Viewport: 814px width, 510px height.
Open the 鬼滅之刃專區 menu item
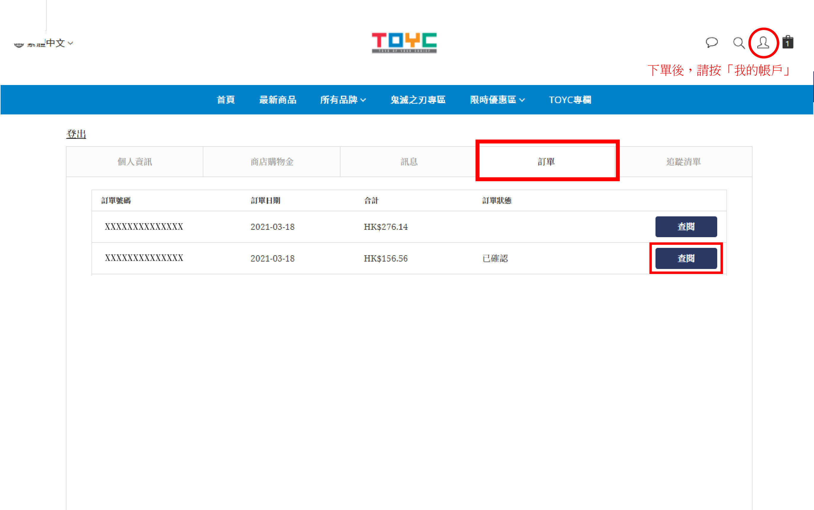tap(418, 100)
